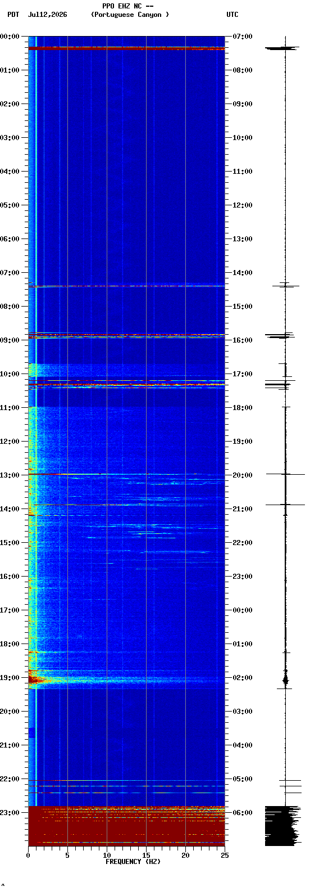Screen dimensions: 310x891
Task: Click the black waveform burst beside UTC 06:00
Action: (x=282, y=826)
